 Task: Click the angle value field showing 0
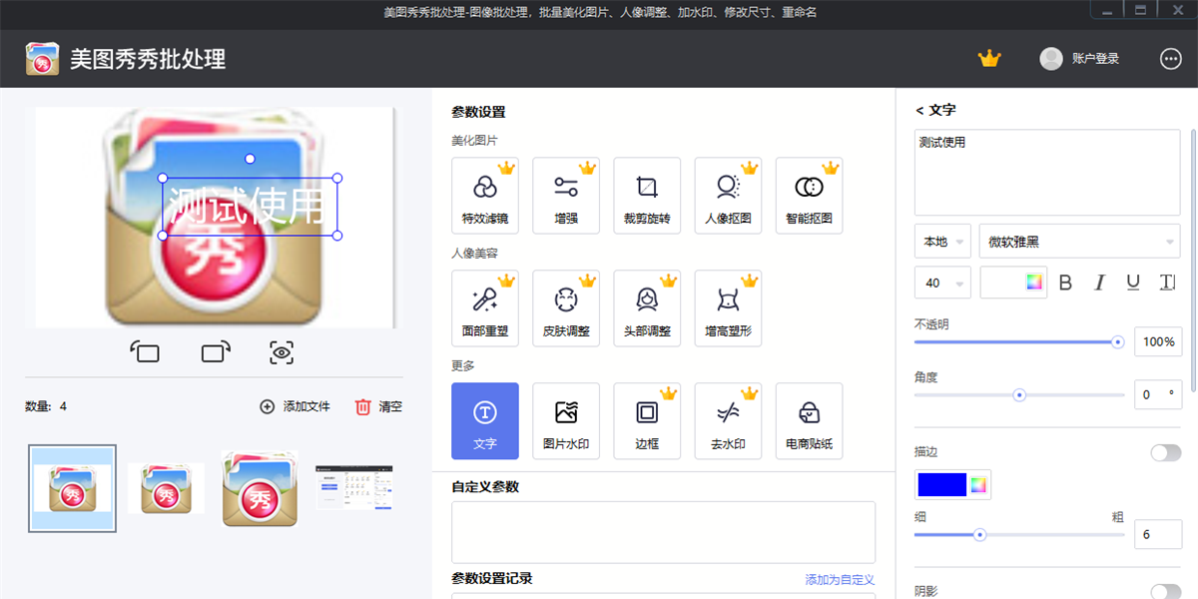(1158, 394)
